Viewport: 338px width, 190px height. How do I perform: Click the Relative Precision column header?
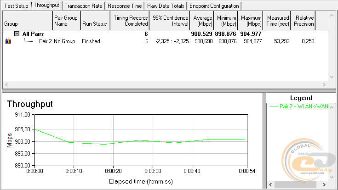(x=303, y=21)
